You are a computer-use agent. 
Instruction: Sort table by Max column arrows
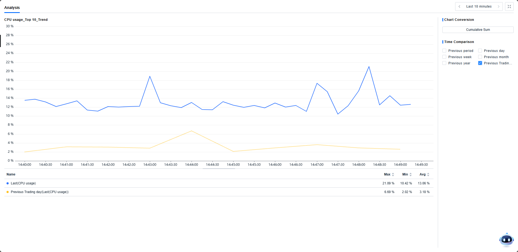393,175
